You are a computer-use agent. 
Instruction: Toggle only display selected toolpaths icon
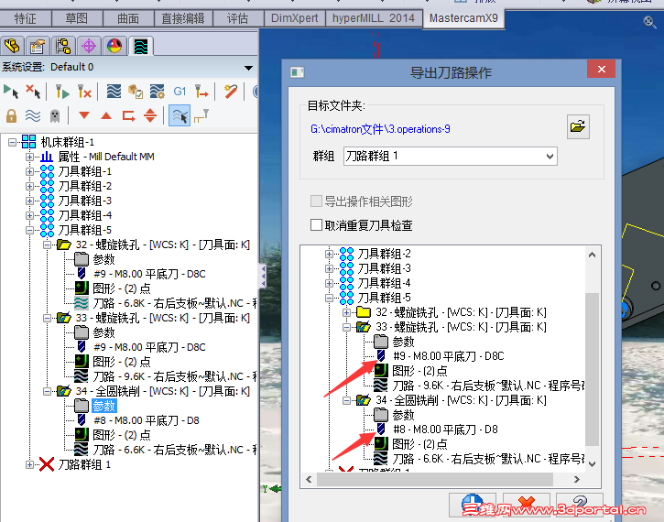point(180,115)
